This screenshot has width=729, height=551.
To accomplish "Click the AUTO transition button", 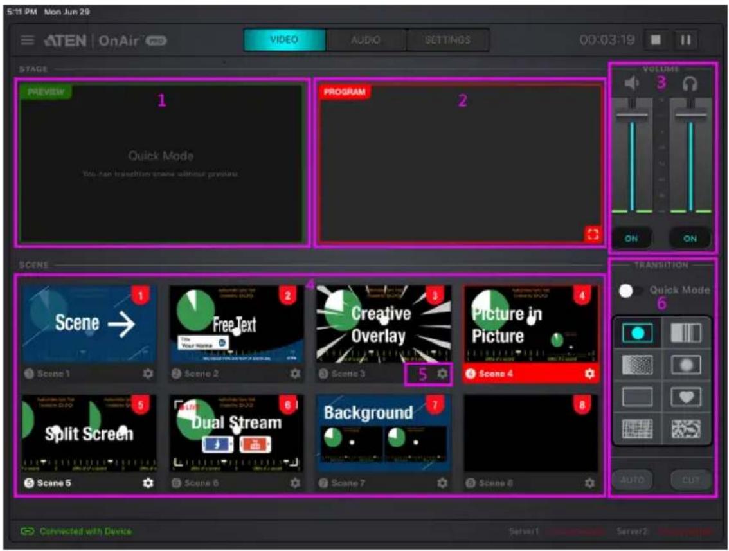I will click(633, 480).
